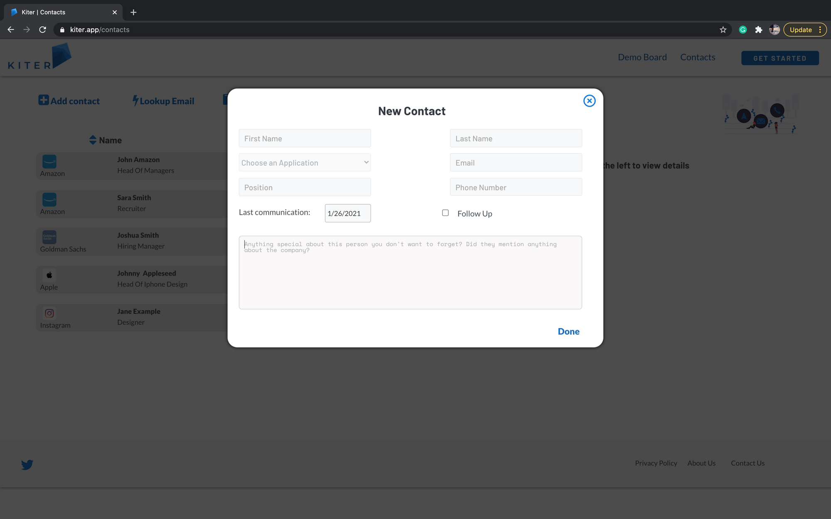Click the GET STARTED button
Viewport: 831px width, 519px height.
pyautogui.click(x=779, y=58)
